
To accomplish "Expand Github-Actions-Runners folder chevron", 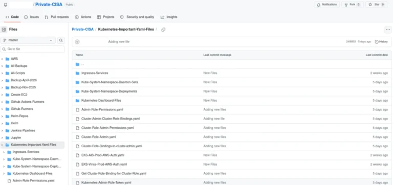I will click(2, 102).
